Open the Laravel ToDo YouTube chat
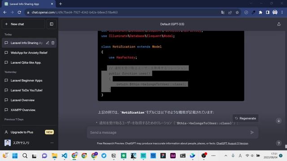287x161 pixels. click(x=29, y=90)
